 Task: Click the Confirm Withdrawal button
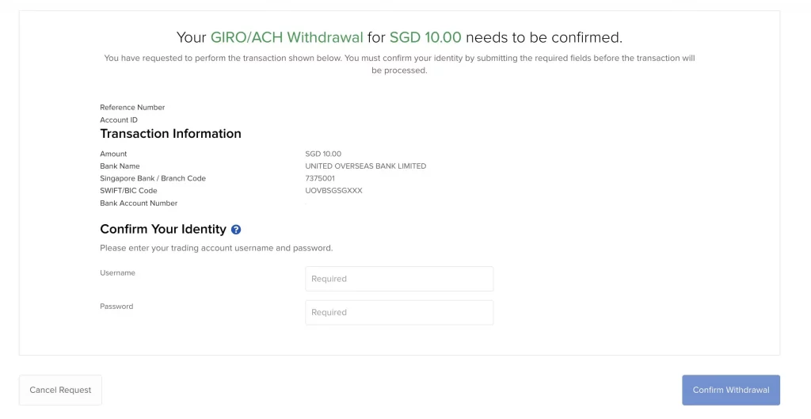pos(730,390)
